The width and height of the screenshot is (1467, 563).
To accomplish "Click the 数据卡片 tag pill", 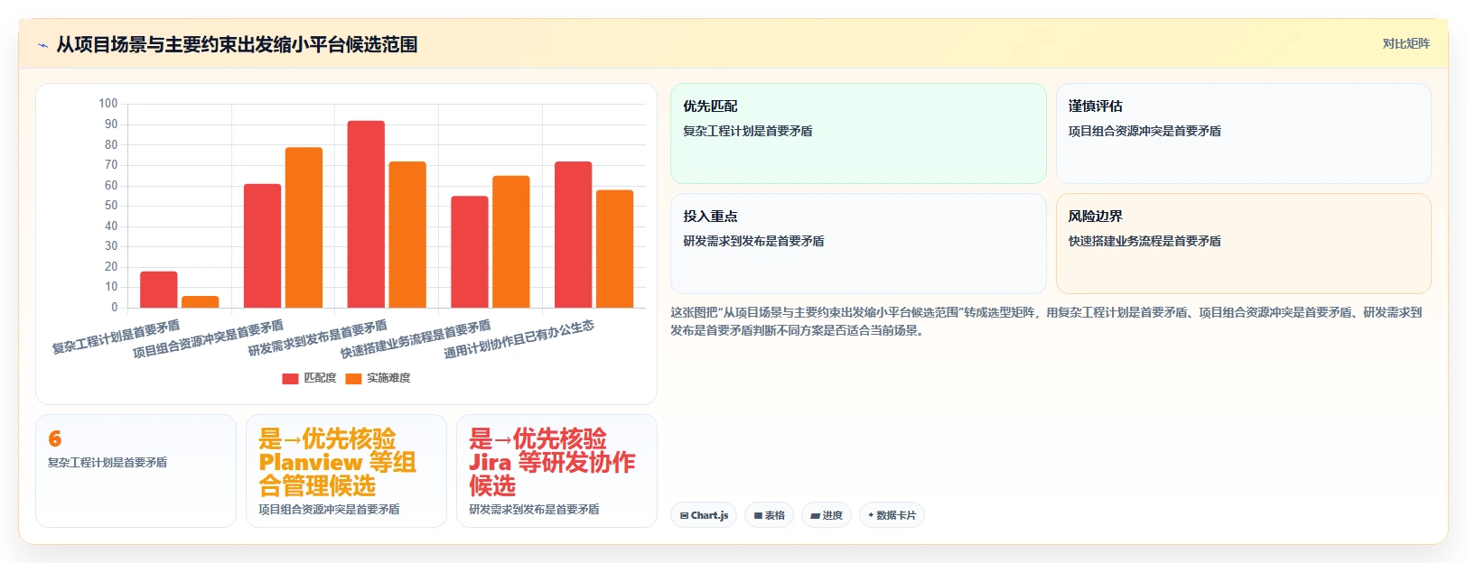I will click(892, 515).
